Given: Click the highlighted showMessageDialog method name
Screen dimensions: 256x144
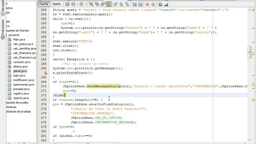Looking at the screenshot, I should coord(104,86).
